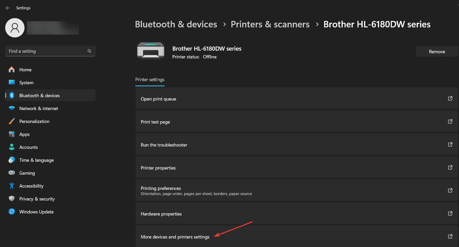Open Printing preferences row
Viewport: 459px width, 247px height.
tap(296, 190)
